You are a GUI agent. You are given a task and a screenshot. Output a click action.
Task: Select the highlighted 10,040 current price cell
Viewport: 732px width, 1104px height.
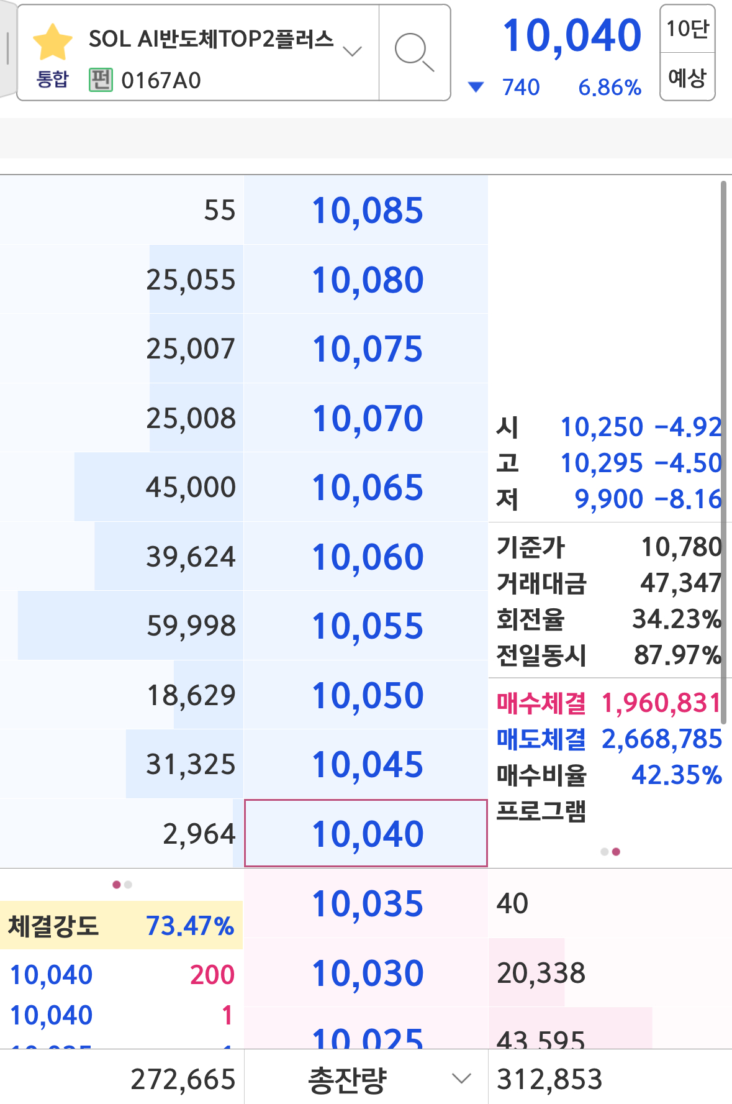click(366, 833)
